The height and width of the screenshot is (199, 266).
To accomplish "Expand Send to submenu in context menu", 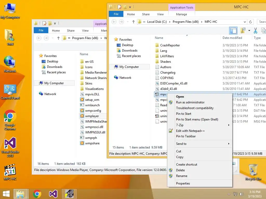I will pos(229,144).
